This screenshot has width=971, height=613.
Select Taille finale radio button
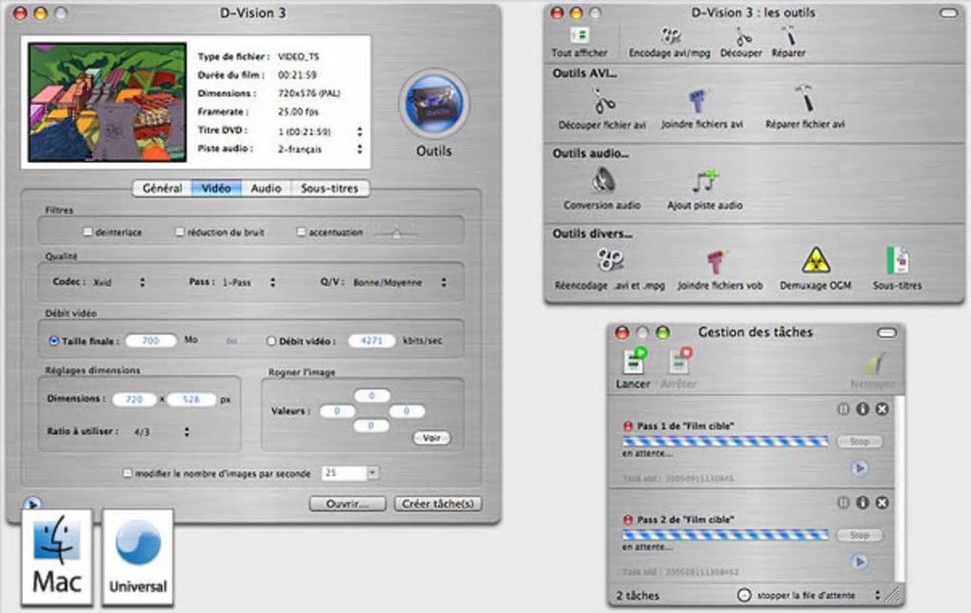click(x=54, y=341)
